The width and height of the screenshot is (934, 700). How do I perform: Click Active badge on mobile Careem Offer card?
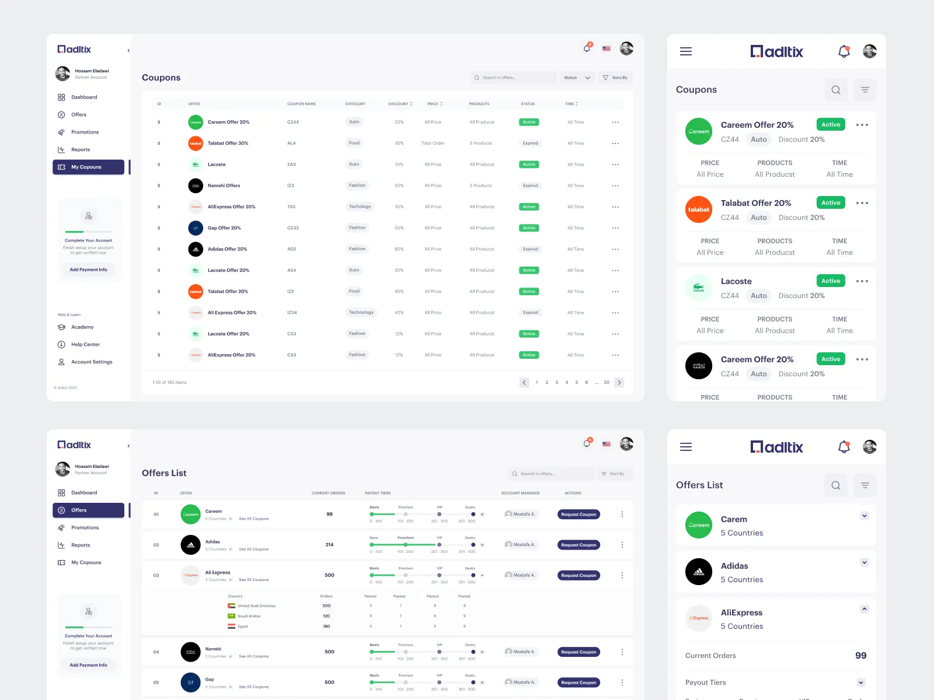(x=831, y=125)
